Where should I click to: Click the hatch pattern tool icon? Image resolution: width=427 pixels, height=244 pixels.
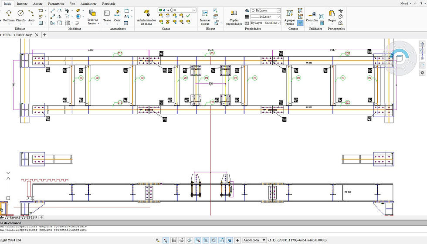click(x=41, y=23)
